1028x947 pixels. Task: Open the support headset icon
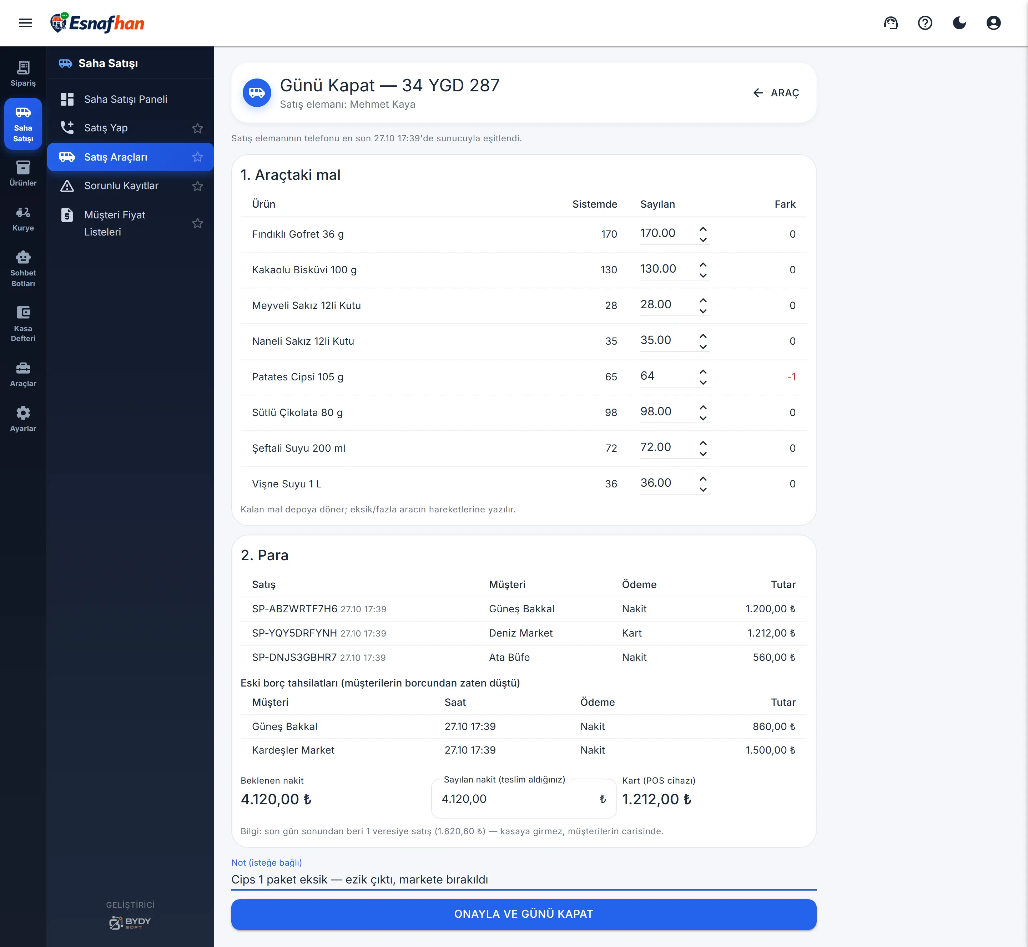(891, 23)
